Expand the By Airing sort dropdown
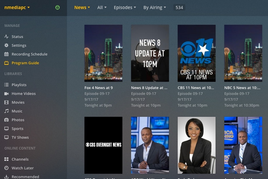The width and height of the screenshot is (268, 179). [x=155, y=7]
